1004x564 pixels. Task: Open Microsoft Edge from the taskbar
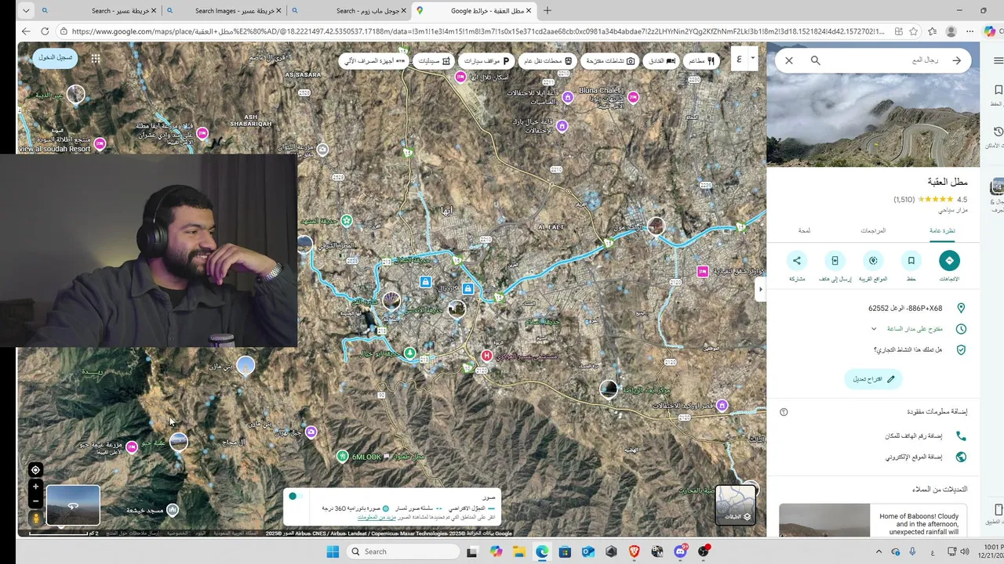(542, 551)
